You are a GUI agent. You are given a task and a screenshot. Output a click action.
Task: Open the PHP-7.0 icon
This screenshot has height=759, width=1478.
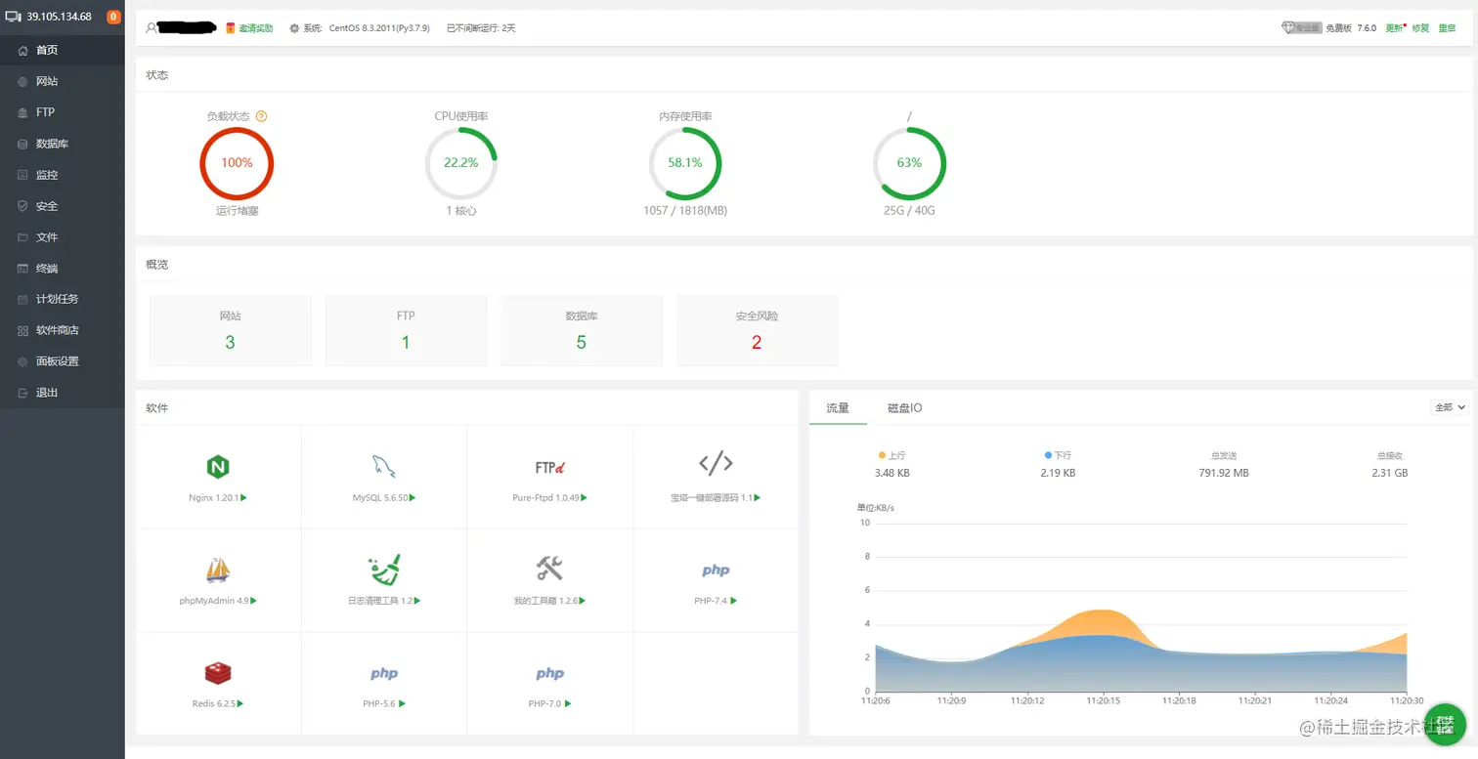coord(549,673)
